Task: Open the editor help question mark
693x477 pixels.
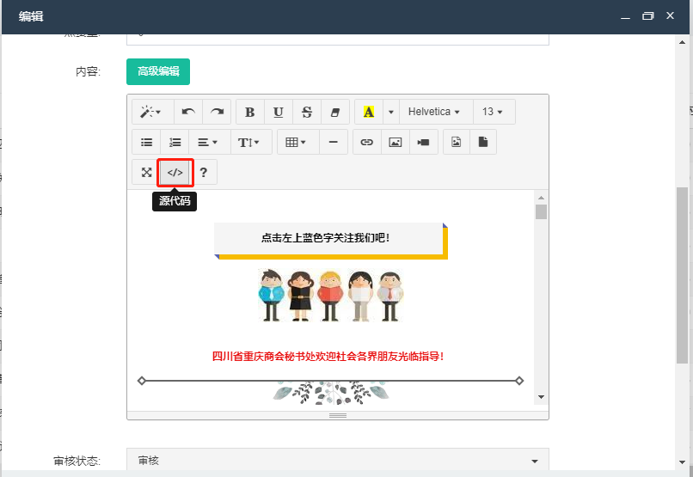Action: [204, 172]
